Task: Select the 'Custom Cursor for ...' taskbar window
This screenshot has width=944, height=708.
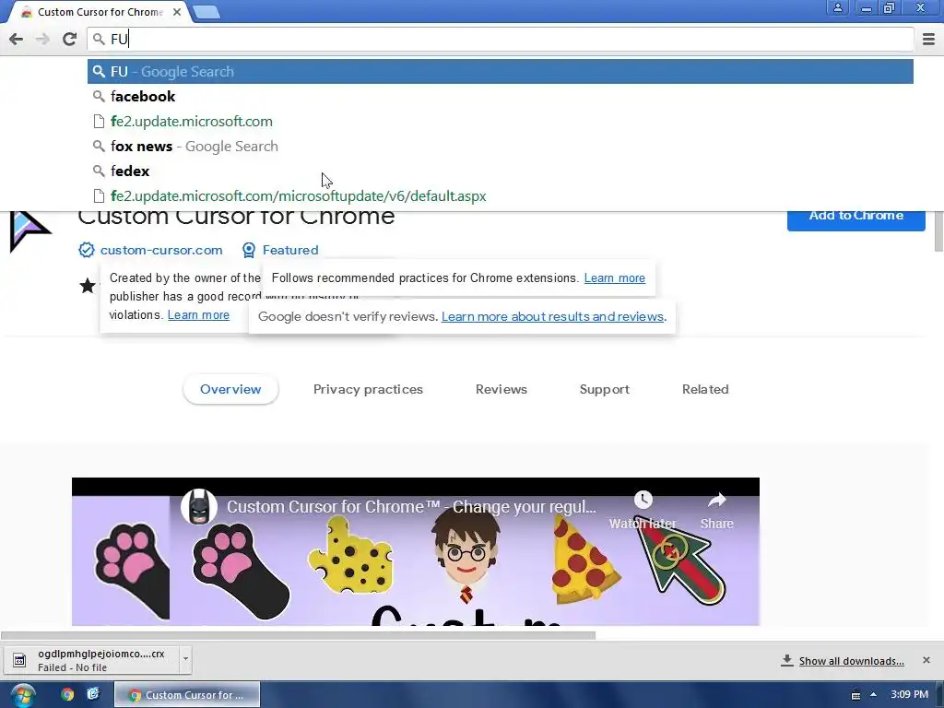Action: [187, 695]
